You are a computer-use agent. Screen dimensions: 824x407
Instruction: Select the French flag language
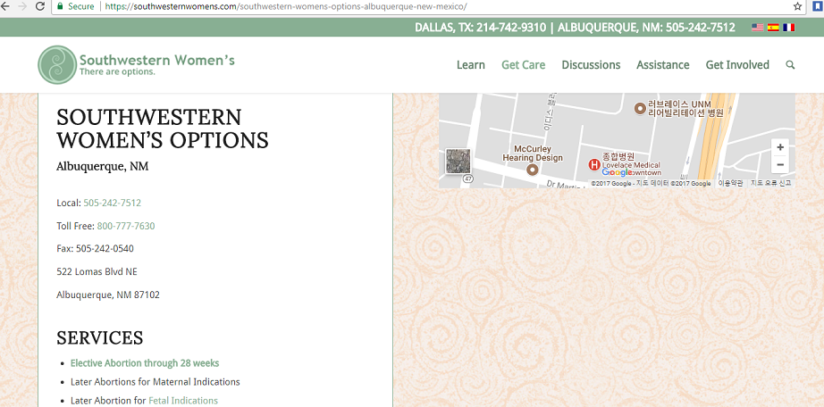[789, 28]
